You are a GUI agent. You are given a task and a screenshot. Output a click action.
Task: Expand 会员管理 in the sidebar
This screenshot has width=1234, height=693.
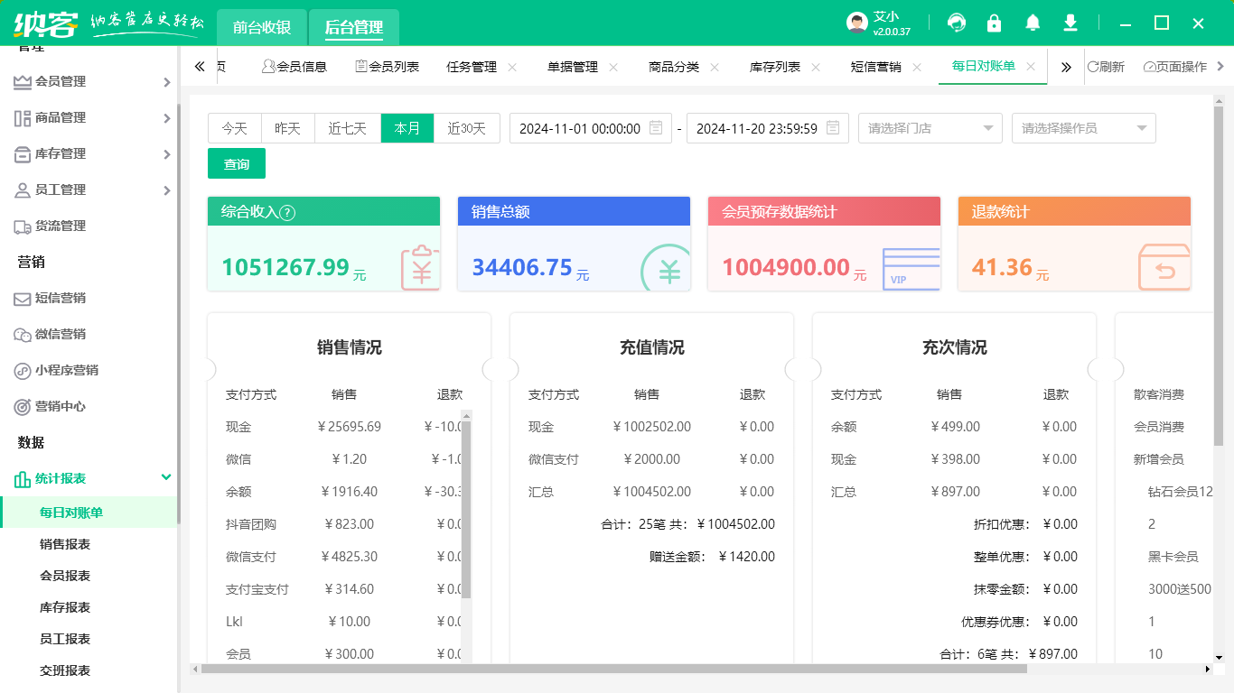tap(90, 81)
